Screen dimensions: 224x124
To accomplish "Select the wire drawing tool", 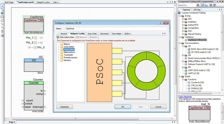I will [x=2, y=10].
